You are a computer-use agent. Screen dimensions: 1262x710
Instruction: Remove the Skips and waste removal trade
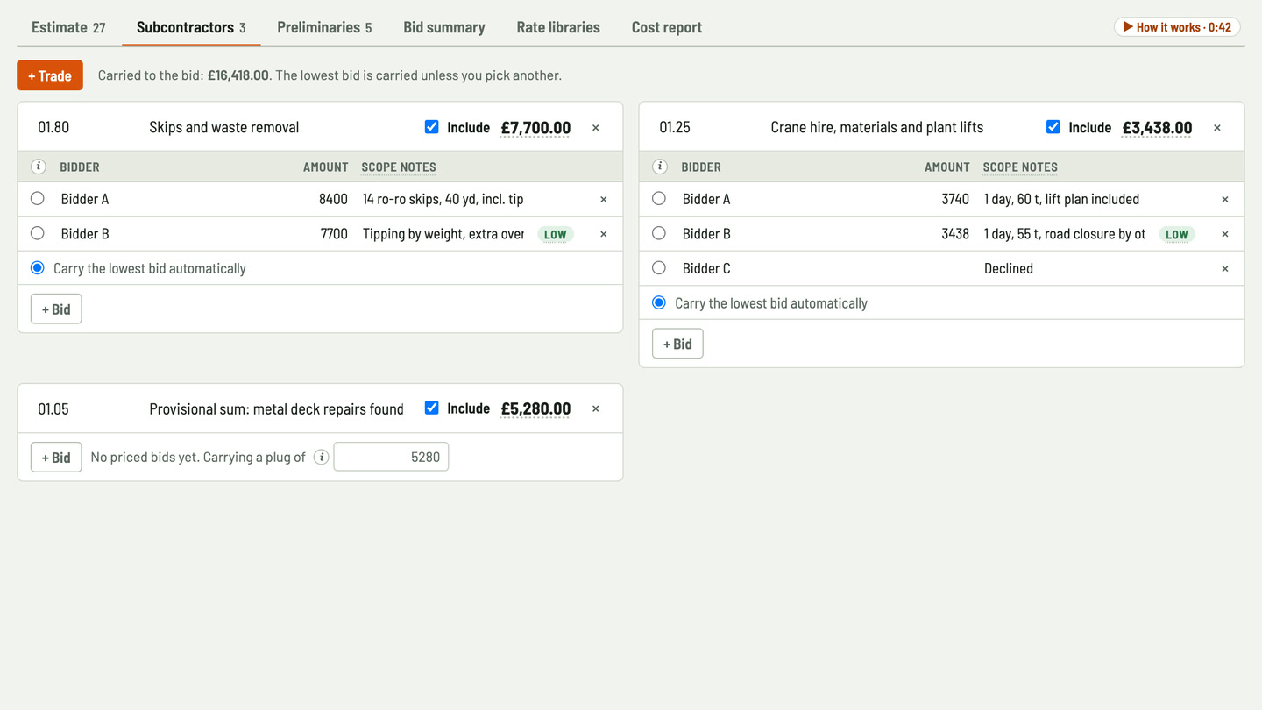click(x=596, y=128)
